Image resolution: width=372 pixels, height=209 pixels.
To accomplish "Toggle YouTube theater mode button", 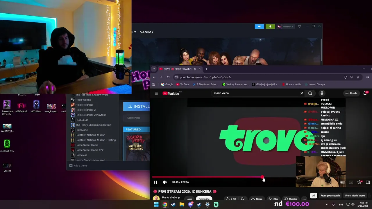I will pyautogui.click(x=368, y=182).
